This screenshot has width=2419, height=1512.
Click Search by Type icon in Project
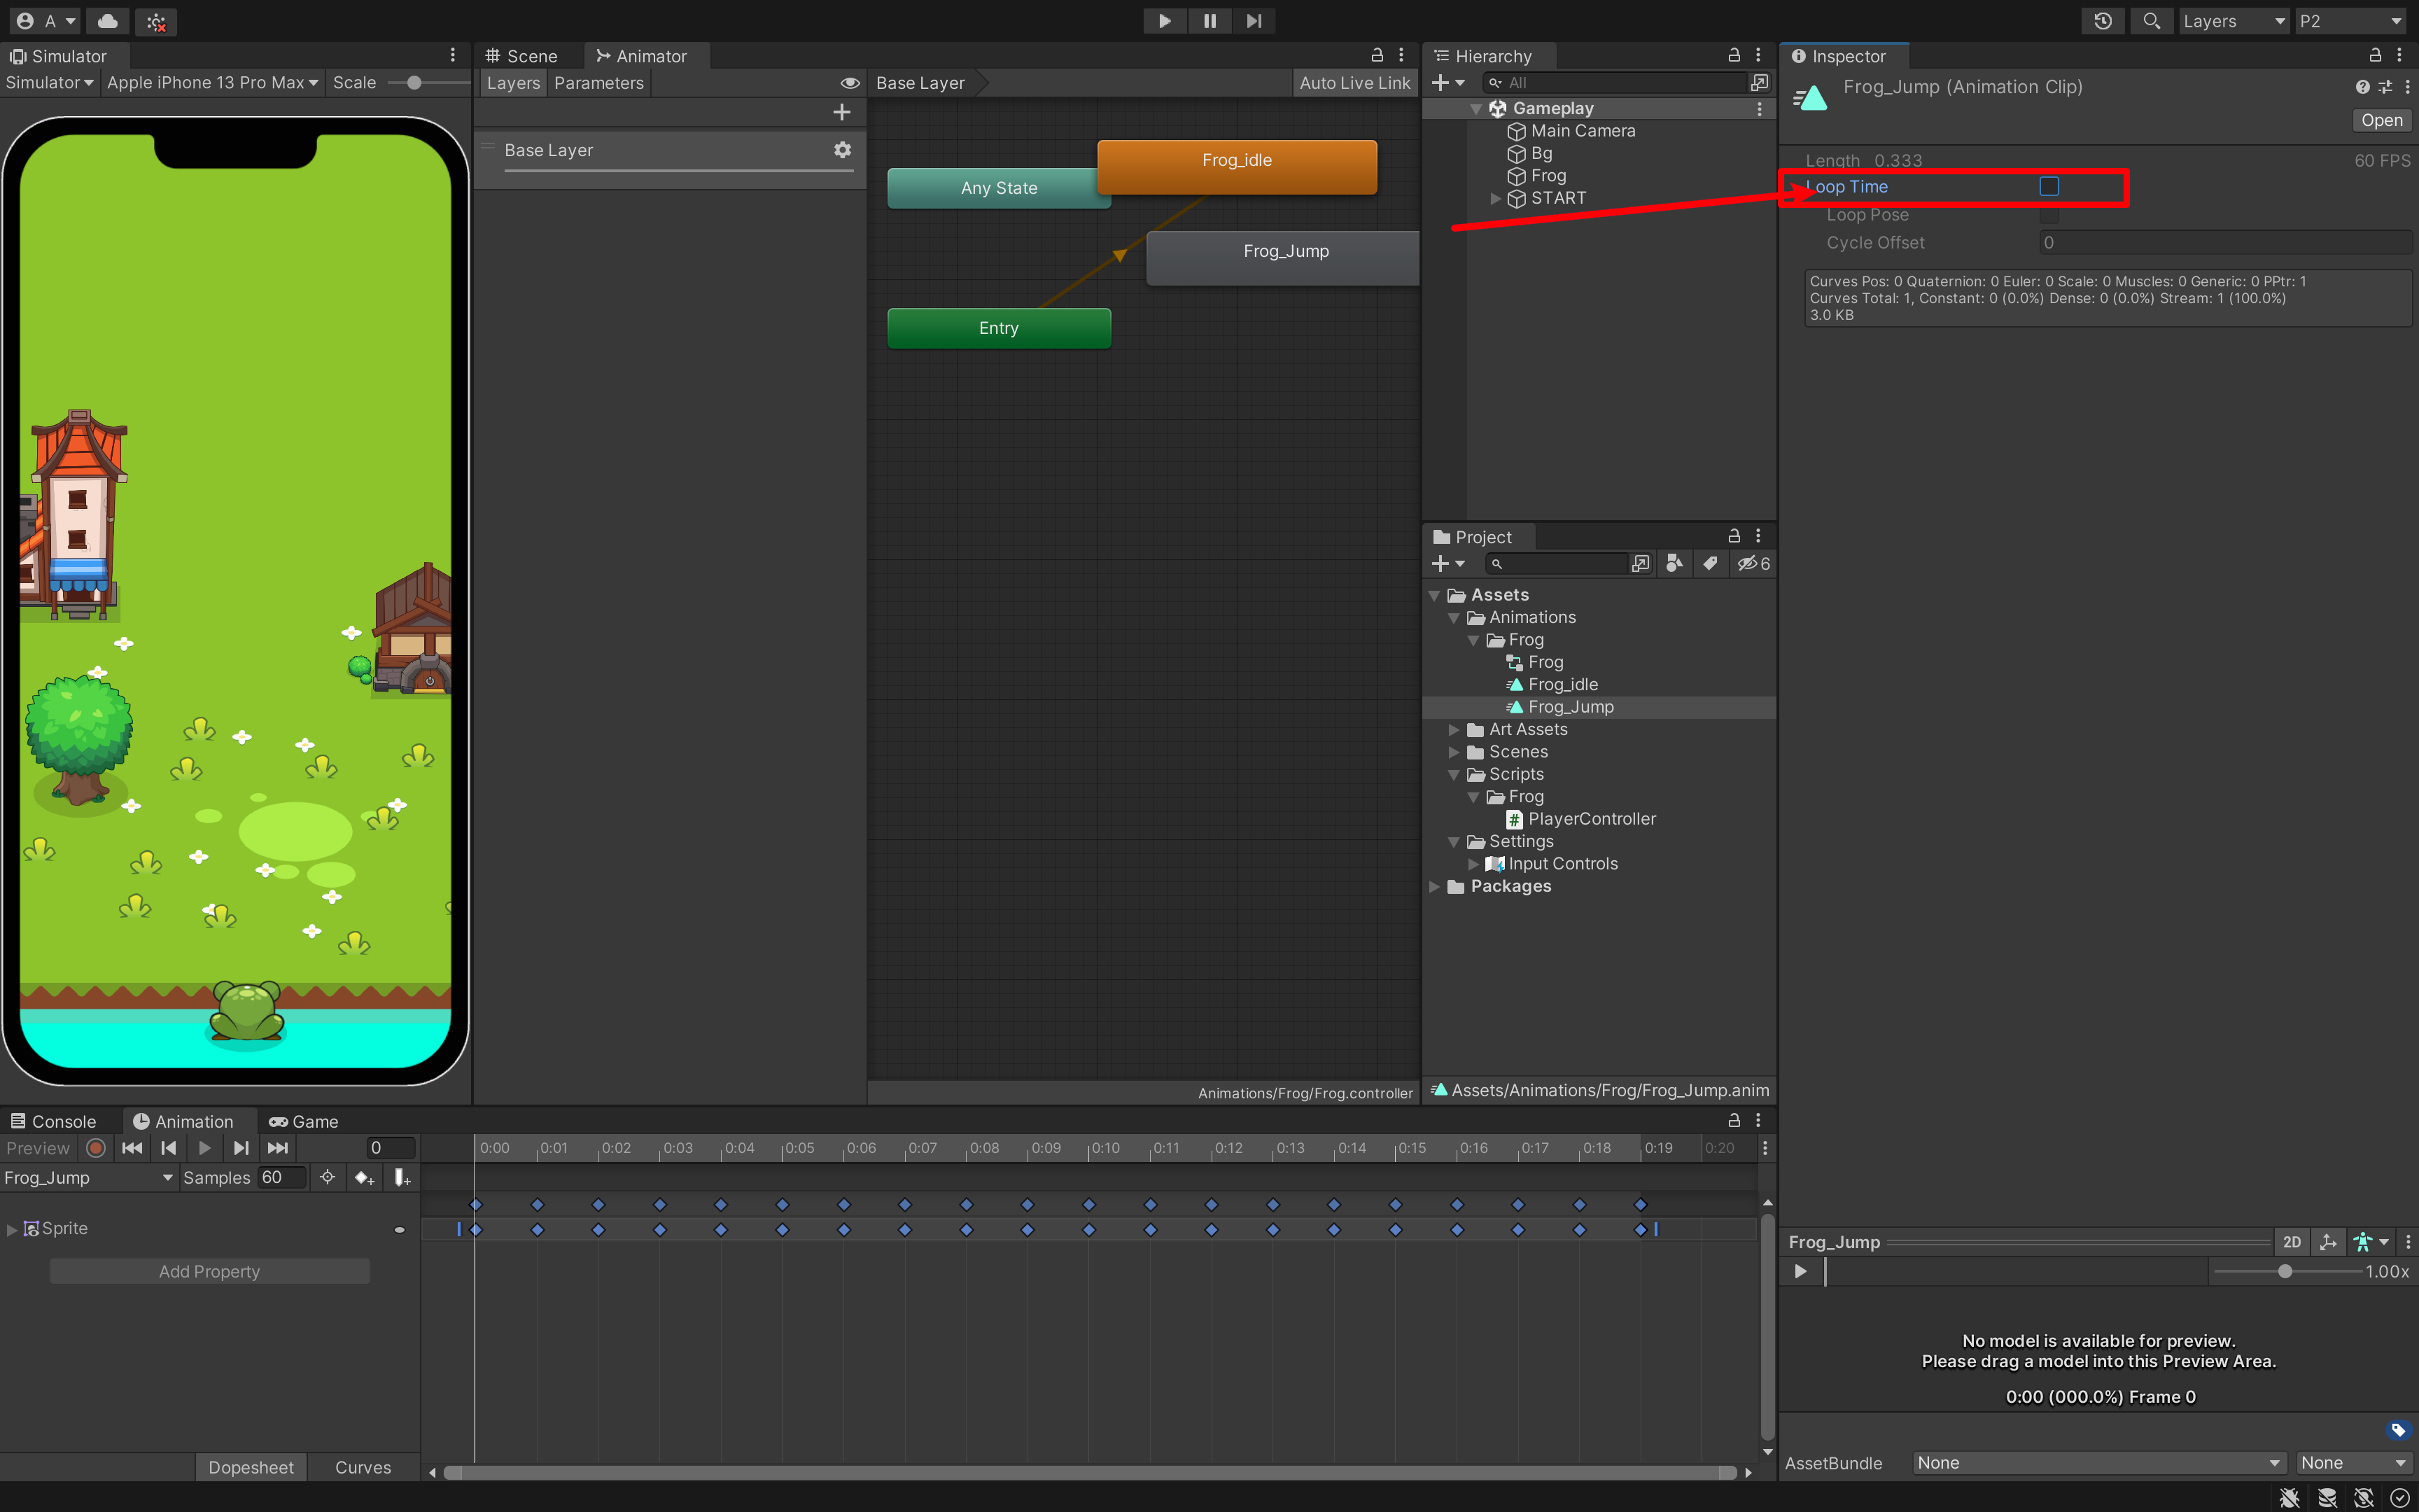point(1674,564)
